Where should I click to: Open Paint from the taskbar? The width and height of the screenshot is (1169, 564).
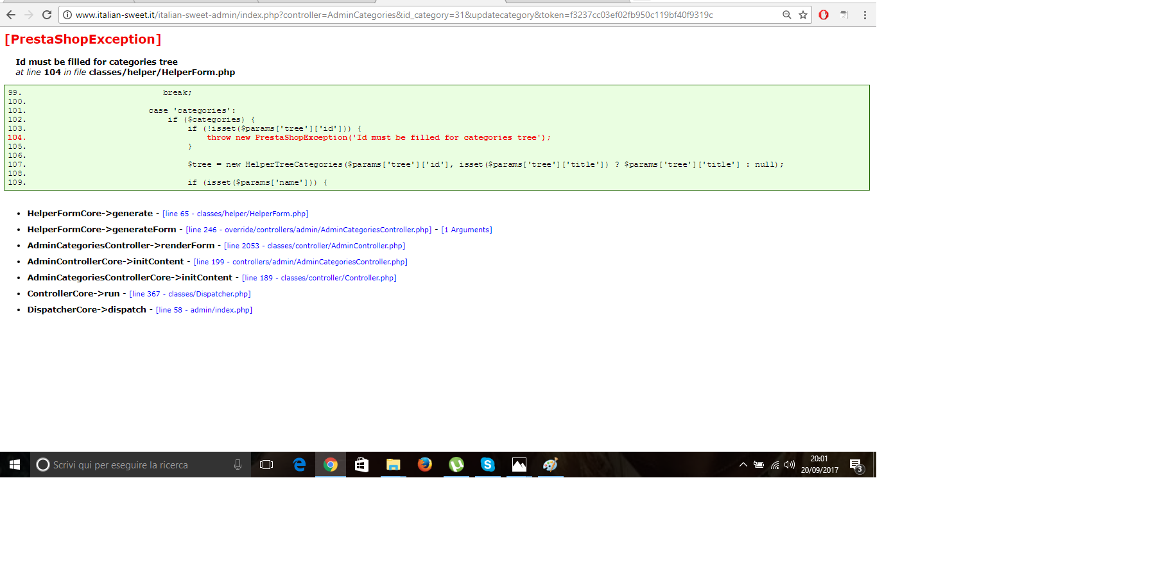[x=551, y=465]
